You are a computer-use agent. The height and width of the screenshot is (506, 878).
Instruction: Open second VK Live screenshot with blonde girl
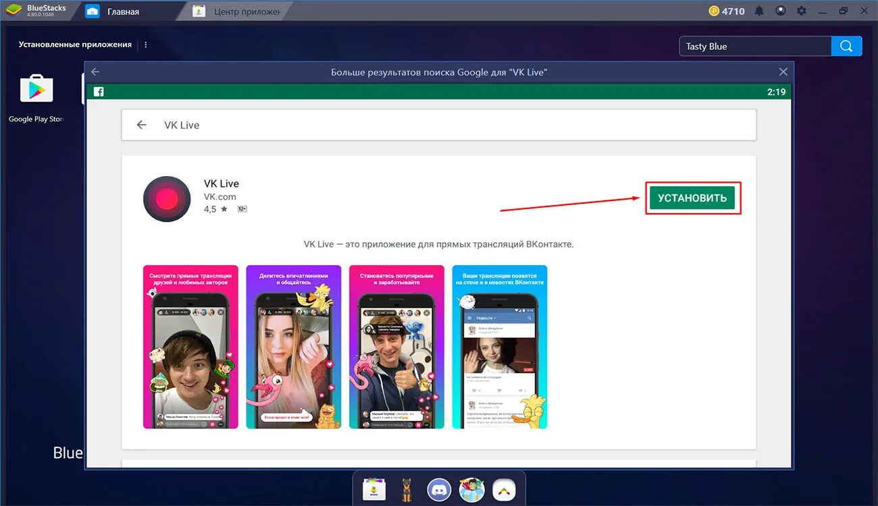tap(293, 347)
